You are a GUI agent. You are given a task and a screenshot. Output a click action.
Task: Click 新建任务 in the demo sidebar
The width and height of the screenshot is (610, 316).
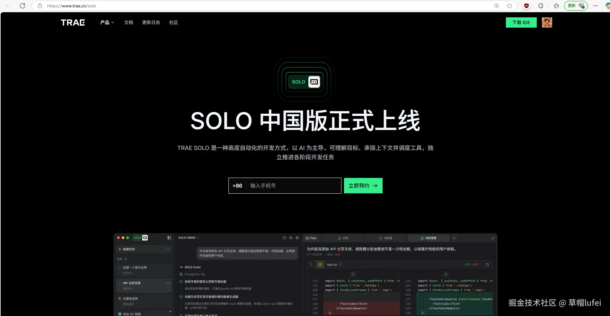click(x=144, y=249)
